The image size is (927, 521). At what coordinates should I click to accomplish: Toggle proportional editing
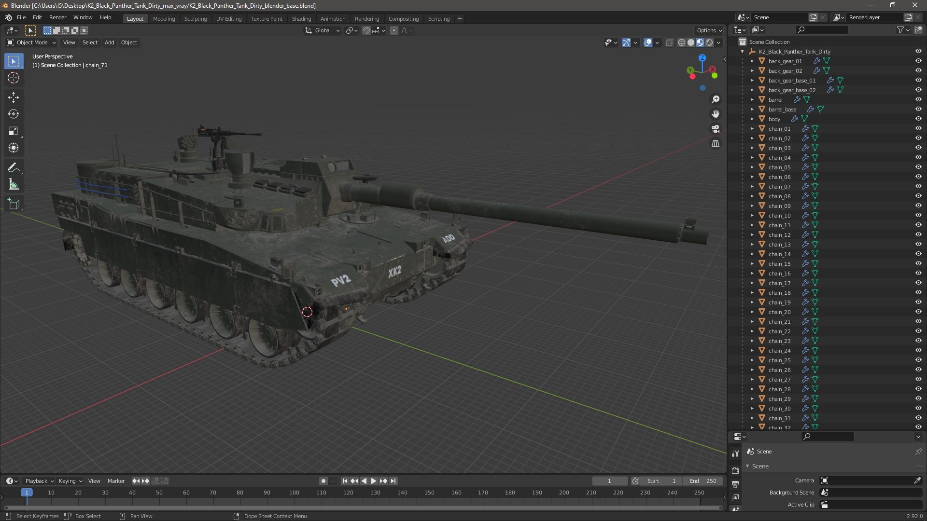tap(394, 30)
